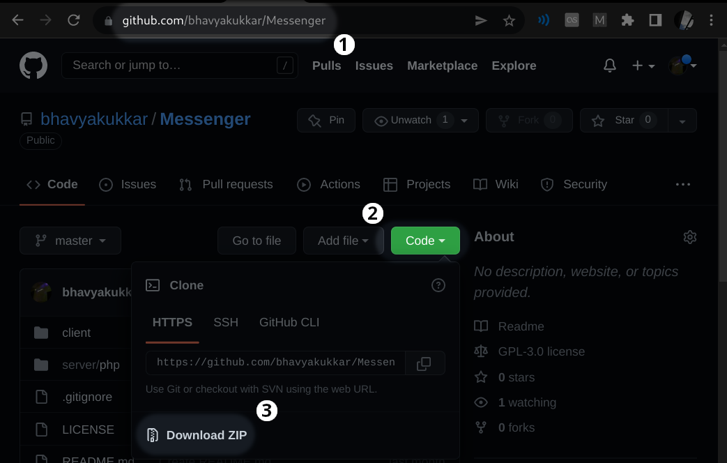Star this repository

[x=624, y=120]
